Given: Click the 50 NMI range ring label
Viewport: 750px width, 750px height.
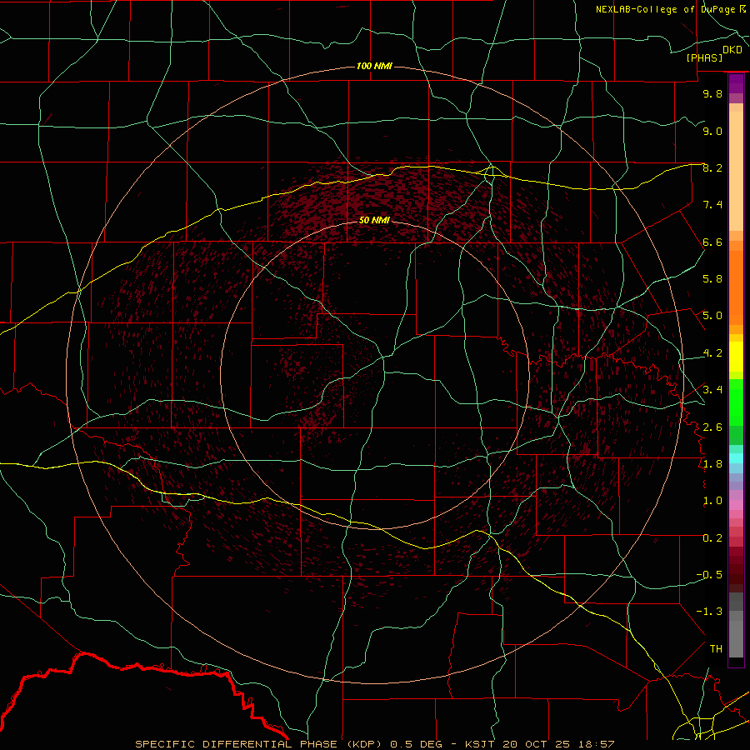Looking at the screenshot, I should (374, 220).
